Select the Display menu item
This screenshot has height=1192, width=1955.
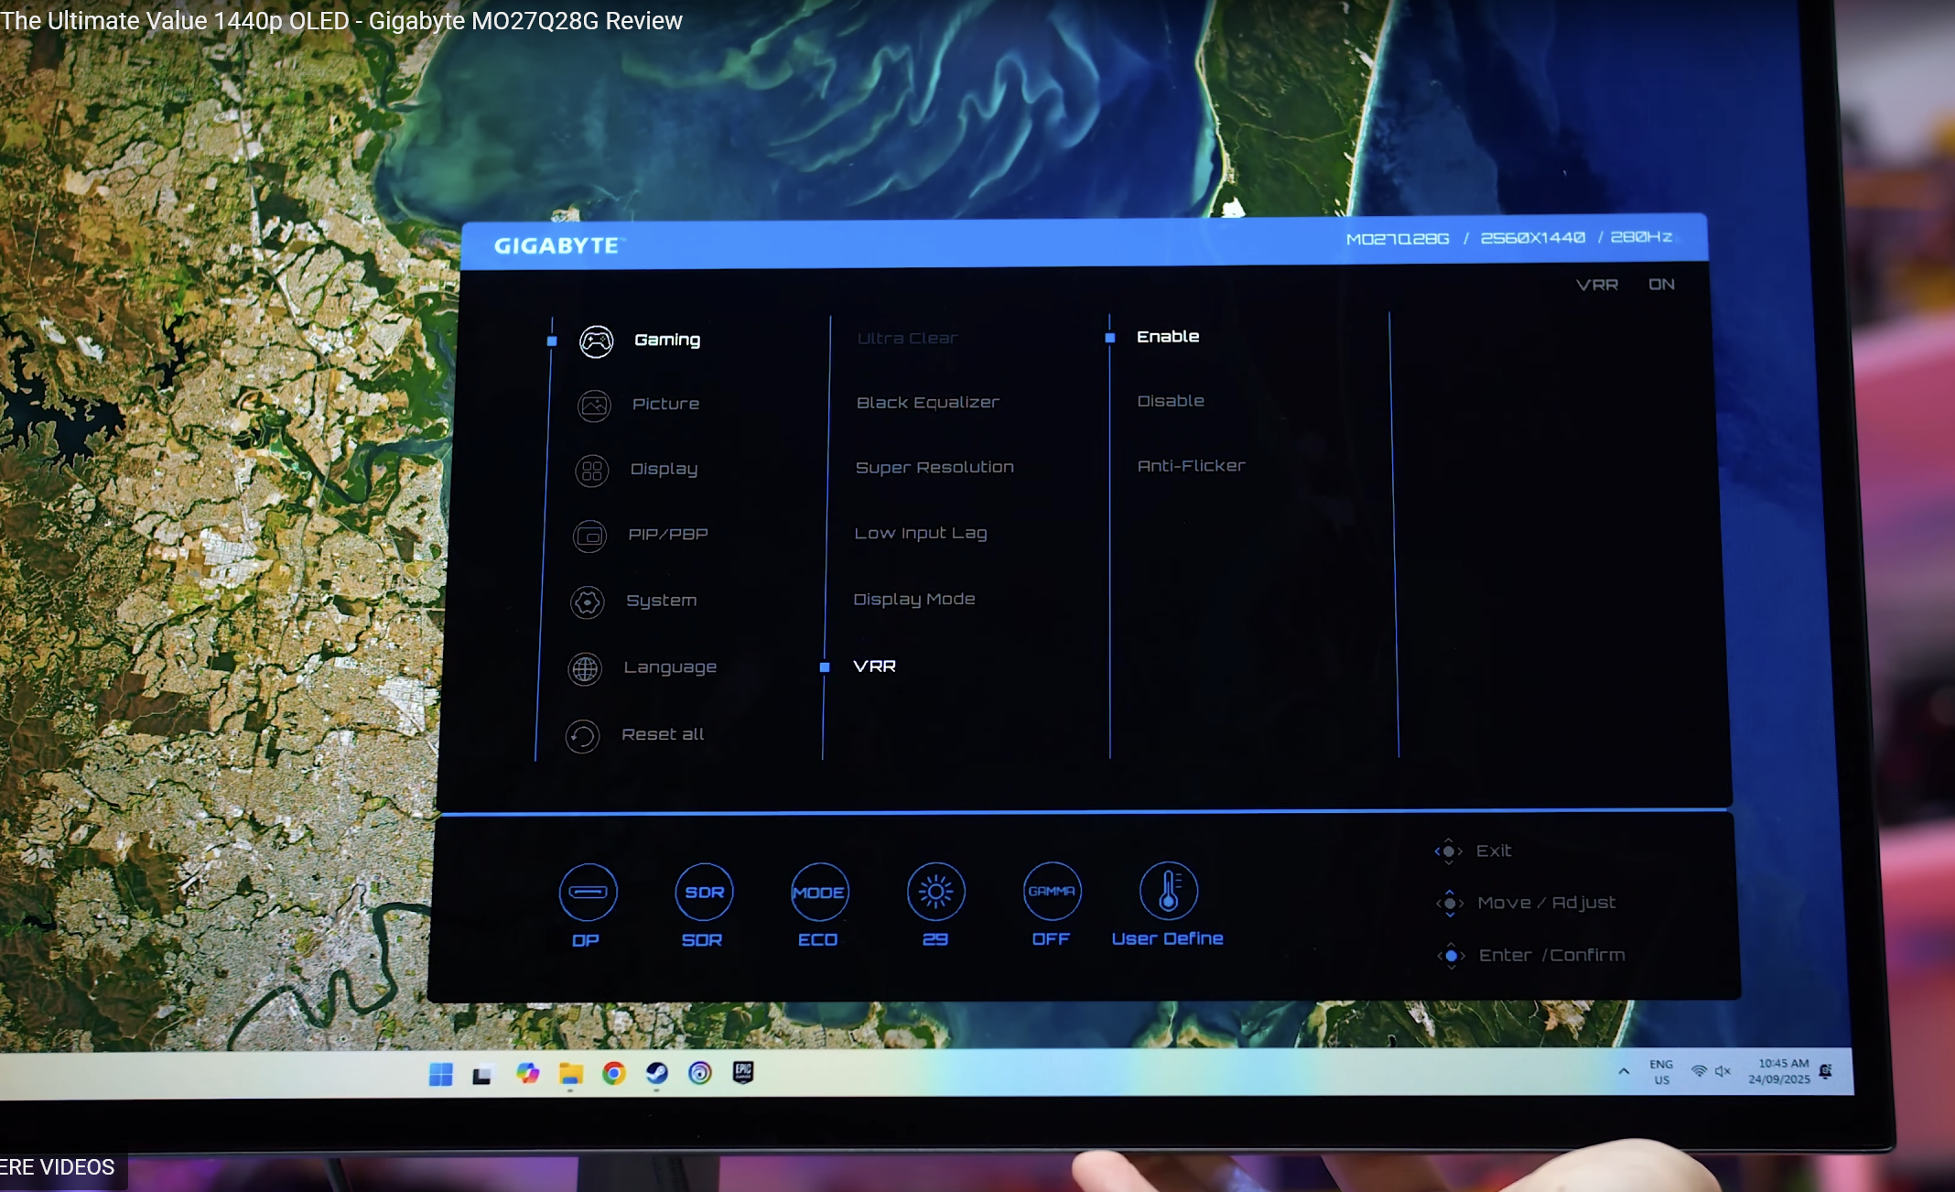(664, 470)
